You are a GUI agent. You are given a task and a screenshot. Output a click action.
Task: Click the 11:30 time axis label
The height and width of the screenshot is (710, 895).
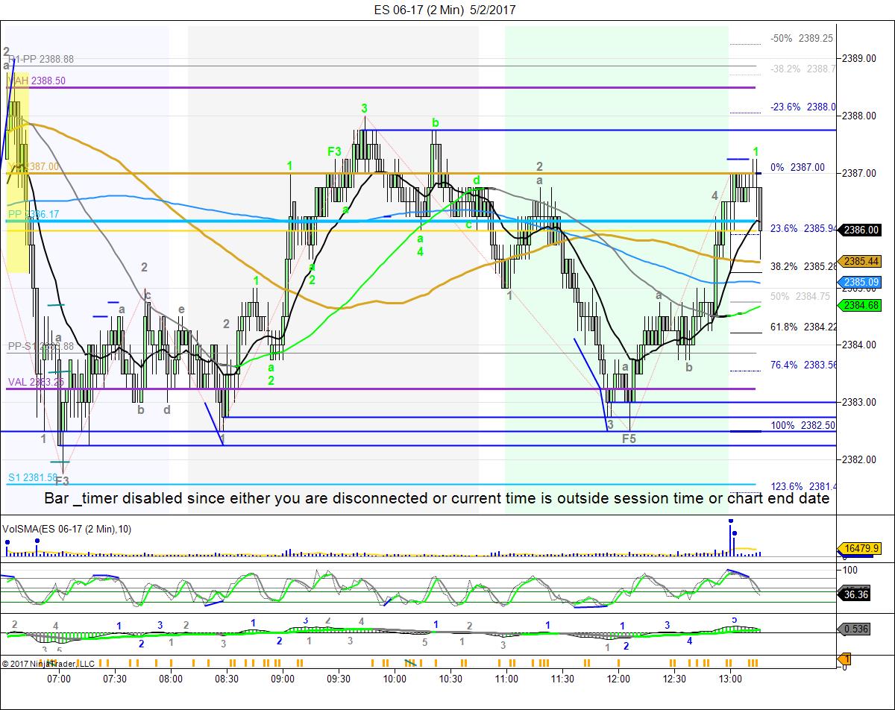(562, 678)
